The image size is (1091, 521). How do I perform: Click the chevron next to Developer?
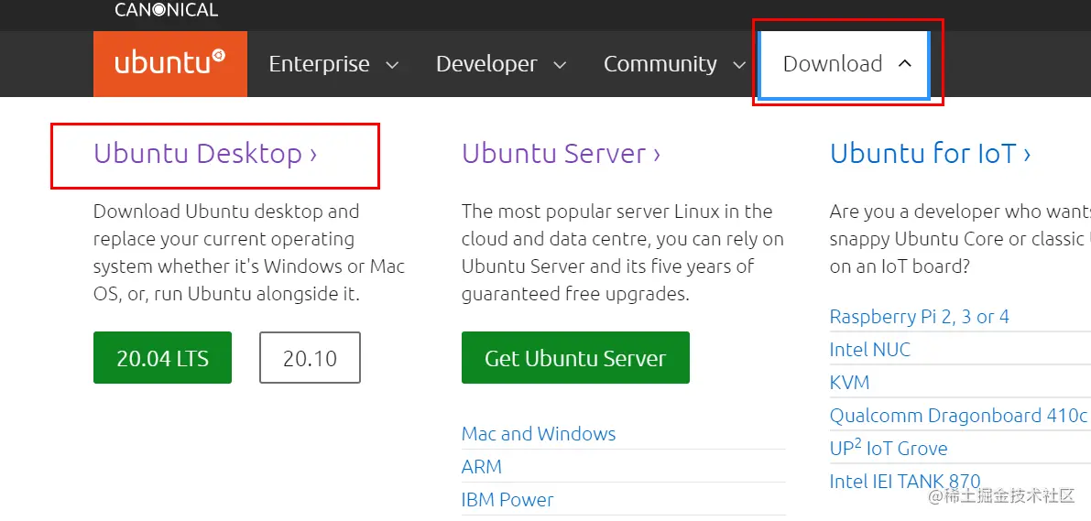(x=560, y=65)
